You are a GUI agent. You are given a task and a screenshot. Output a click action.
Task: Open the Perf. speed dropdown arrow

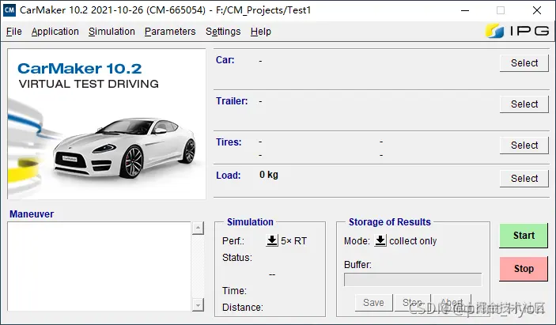coord(272,240)
